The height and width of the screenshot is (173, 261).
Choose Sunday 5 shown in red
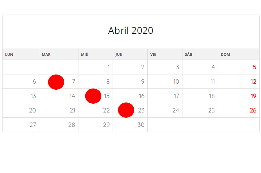tap(254, 67)
